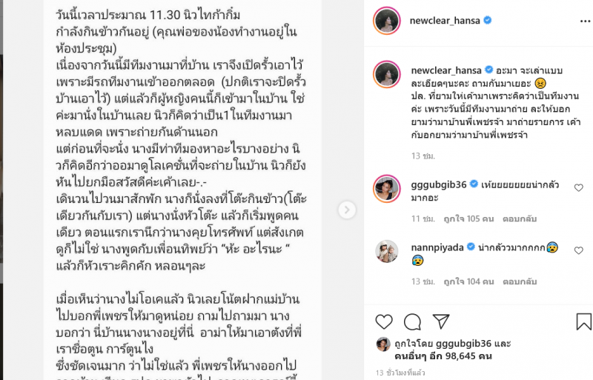The image size is (593, 380).
Task: Open the comment bubble icon
Action: [412, 321]
